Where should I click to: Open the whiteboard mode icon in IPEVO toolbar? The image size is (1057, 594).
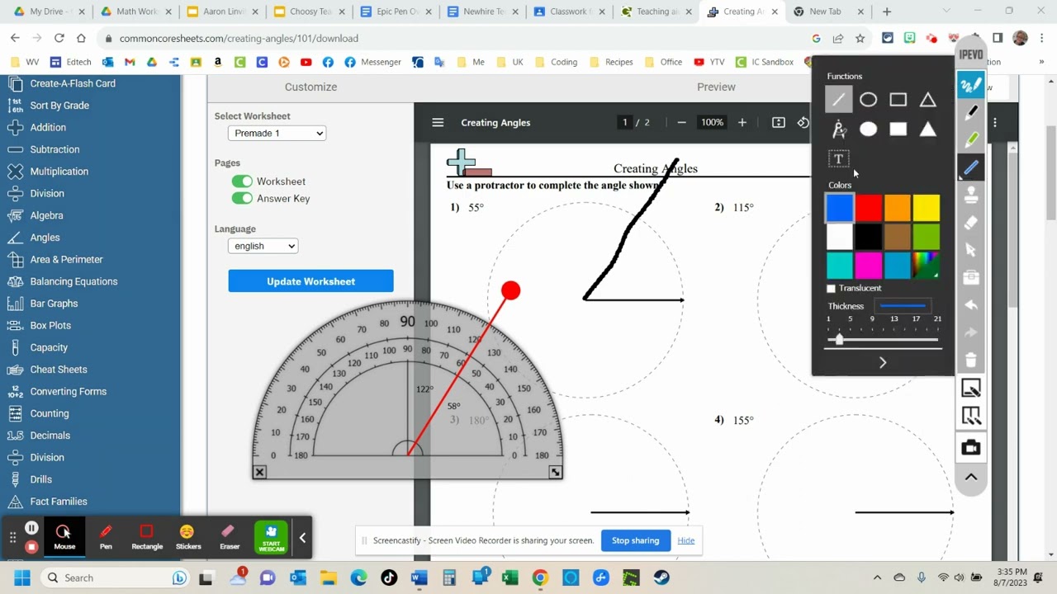pyautogui.click(x=971, y=389)
